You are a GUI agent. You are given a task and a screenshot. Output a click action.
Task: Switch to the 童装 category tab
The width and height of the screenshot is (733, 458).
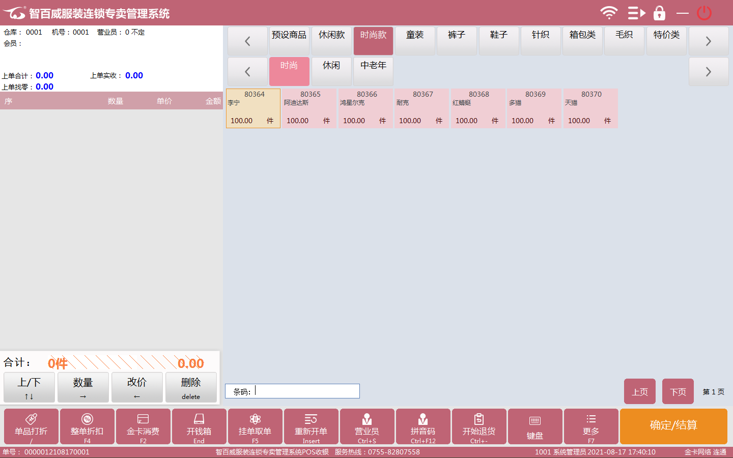pos(415,41)
